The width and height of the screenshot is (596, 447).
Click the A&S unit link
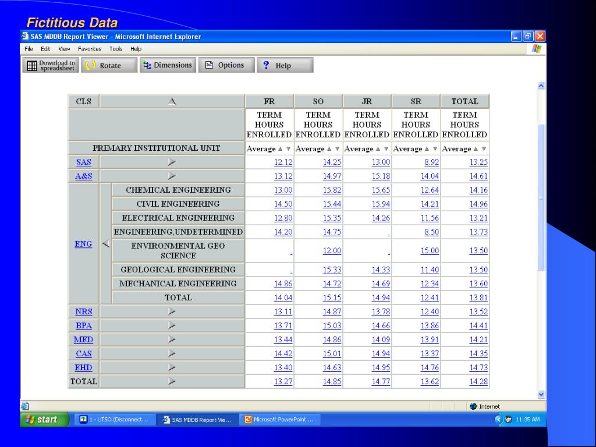click(84, 176)
